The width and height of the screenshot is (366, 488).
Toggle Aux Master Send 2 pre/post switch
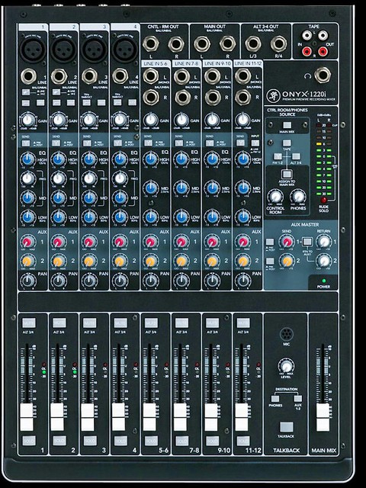point(270,261)
